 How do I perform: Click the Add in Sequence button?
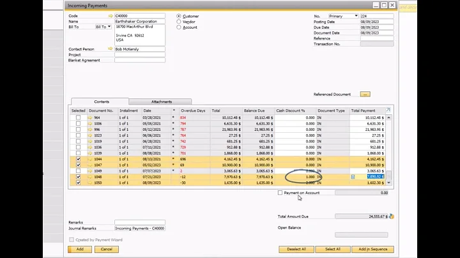(373, 249)
